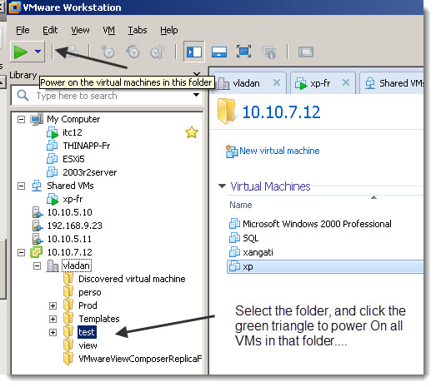
Task: Select Microsoft Windows 2000 Professional VM
Action: [x=317, y=224]
